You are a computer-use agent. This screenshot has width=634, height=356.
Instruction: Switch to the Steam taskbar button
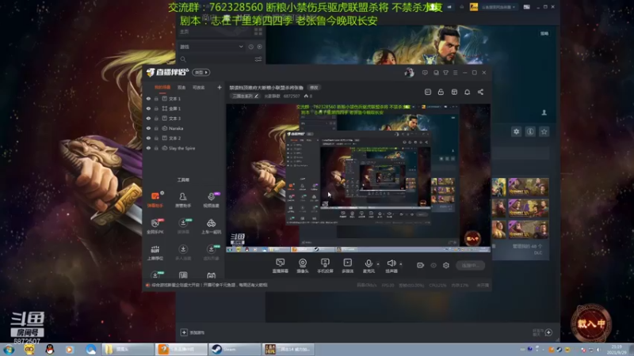(235, 349)
